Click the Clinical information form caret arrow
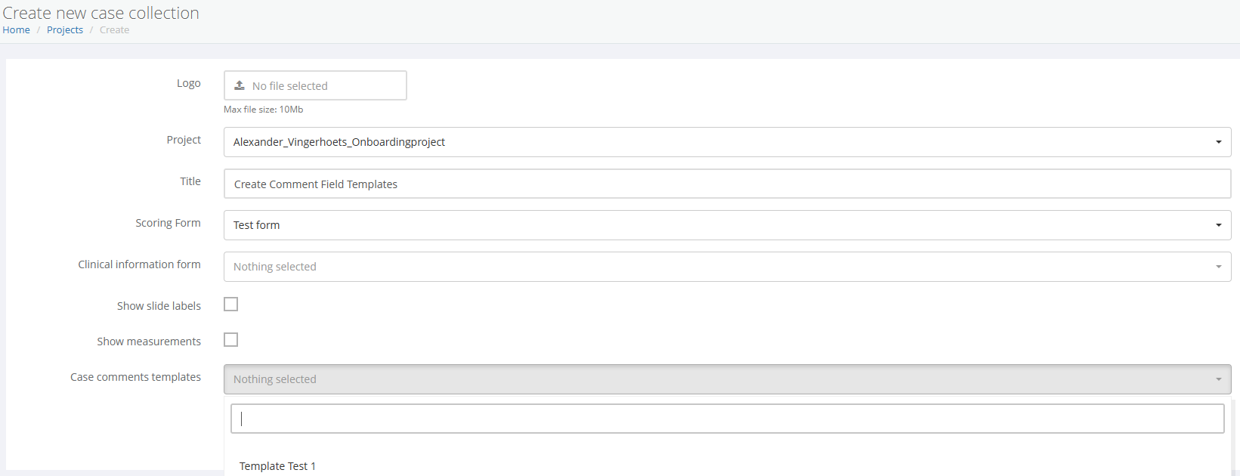The height and width of the screenshot is (476, 1240). coord(1218,267)
